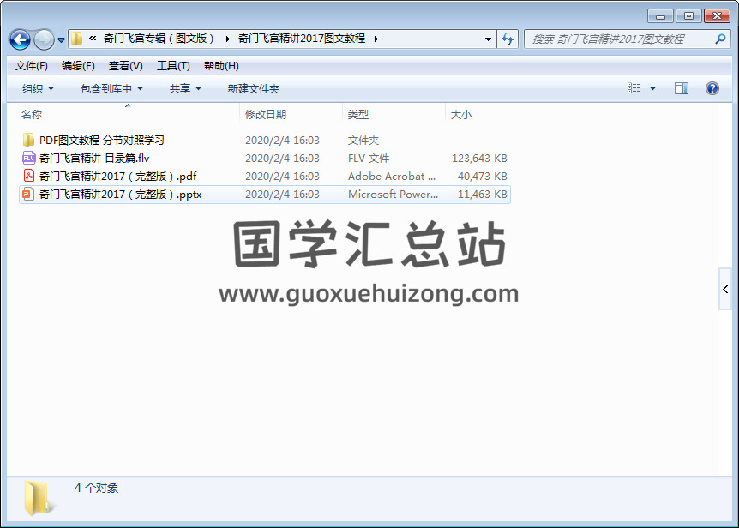Expand hidden path levels via « chevron
Viewport: 739px width, 528px height.
(x=93, y=39)
